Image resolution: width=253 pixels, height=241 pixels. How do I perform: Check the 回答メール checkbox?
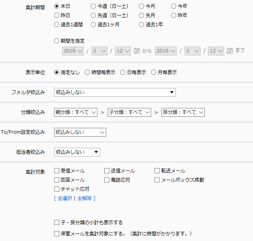tap(56, 180)
